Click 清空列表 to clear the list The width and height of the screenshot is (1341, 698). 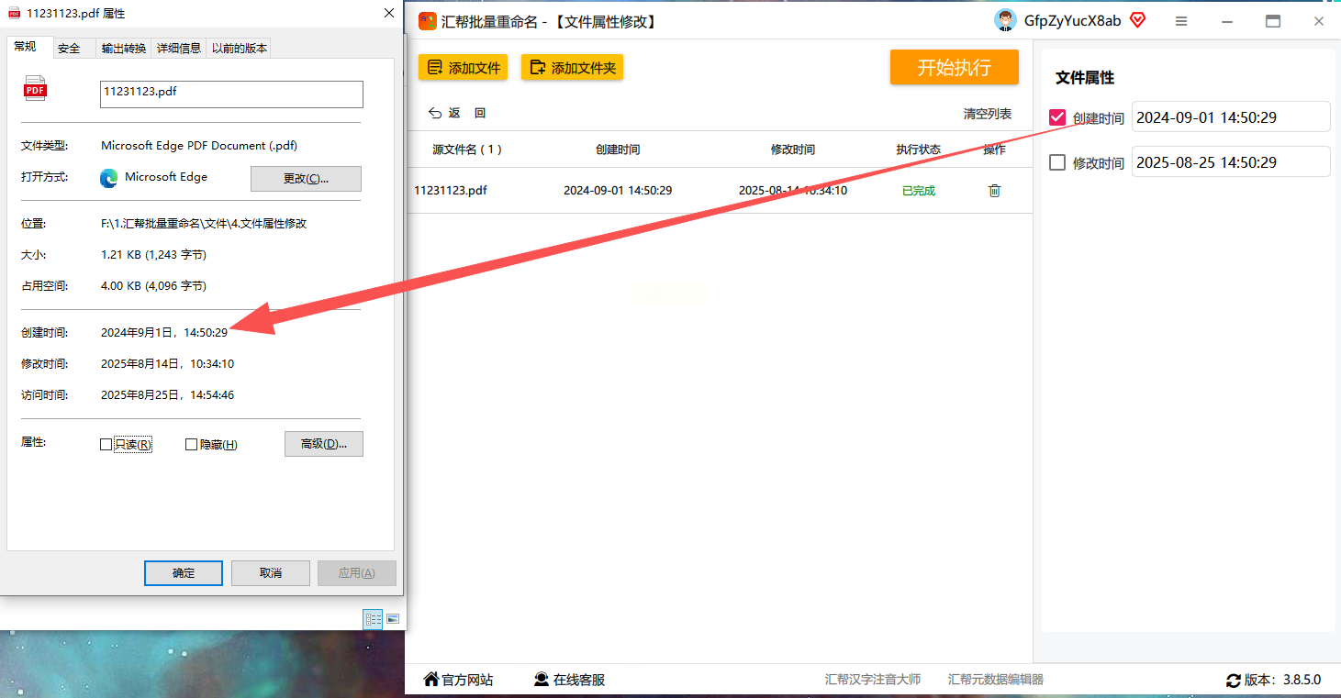[988, 114]
